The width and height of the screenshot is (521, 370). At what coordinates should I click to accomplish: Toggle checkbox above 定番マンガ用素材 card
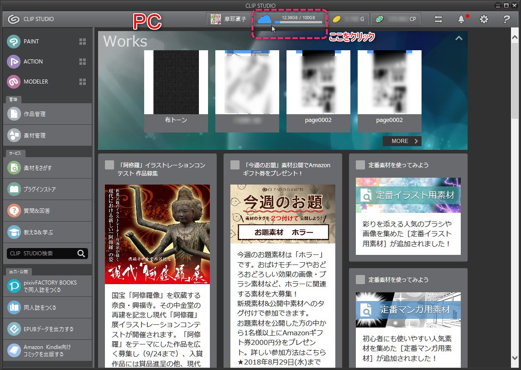[360, 280]
